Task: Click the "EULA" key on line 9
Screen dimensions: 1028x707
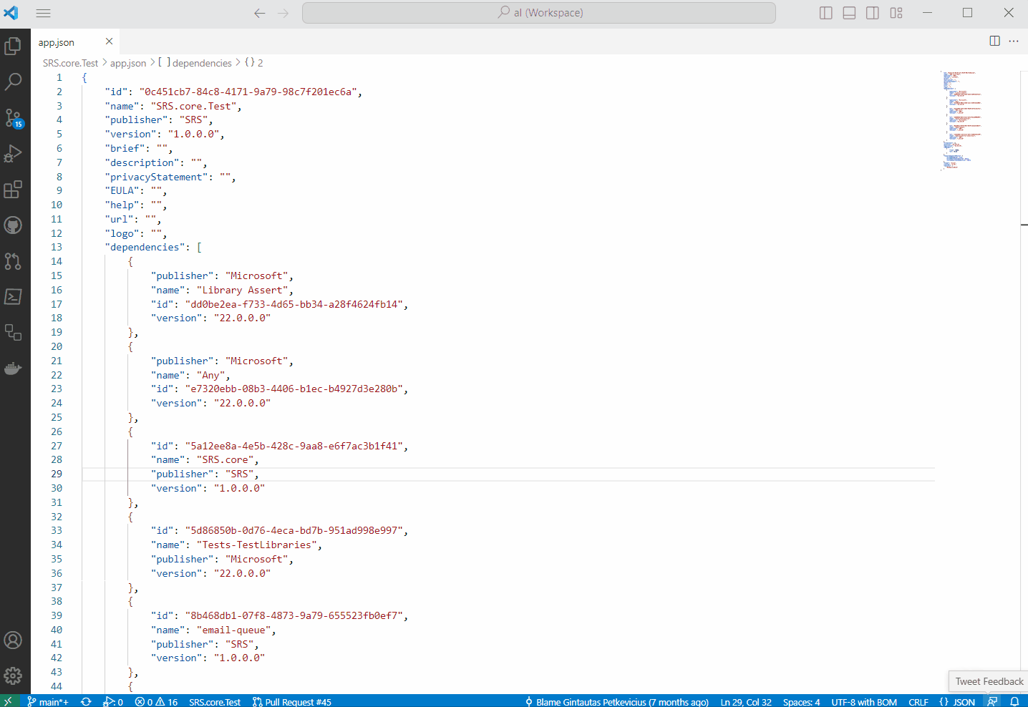Action: [122, 190]
